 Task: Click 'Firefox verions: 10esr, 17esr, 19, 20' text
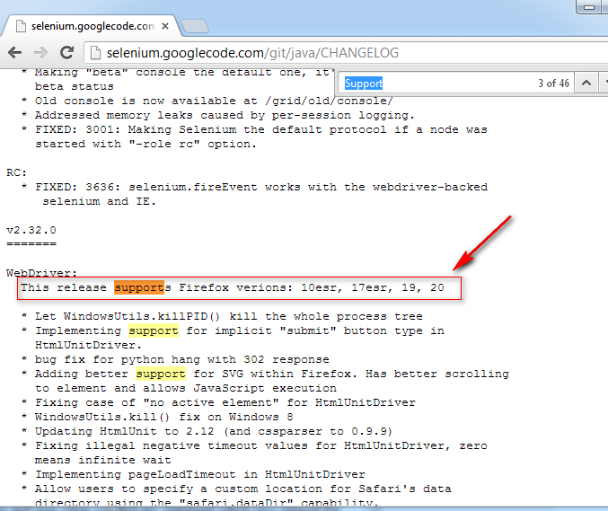(312, 287)
